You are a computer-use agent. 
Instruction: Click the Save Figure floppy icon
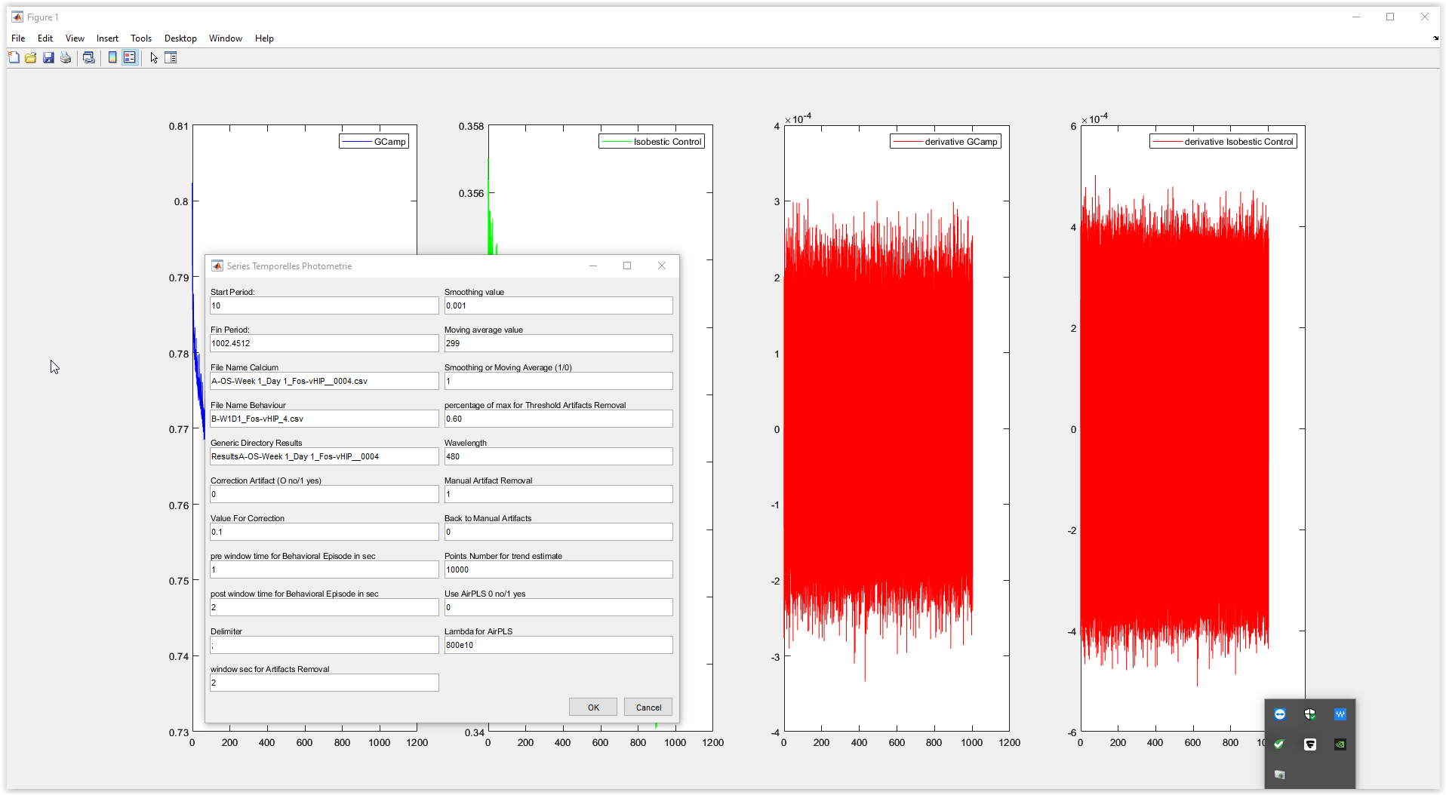click(x=48, y=57)
